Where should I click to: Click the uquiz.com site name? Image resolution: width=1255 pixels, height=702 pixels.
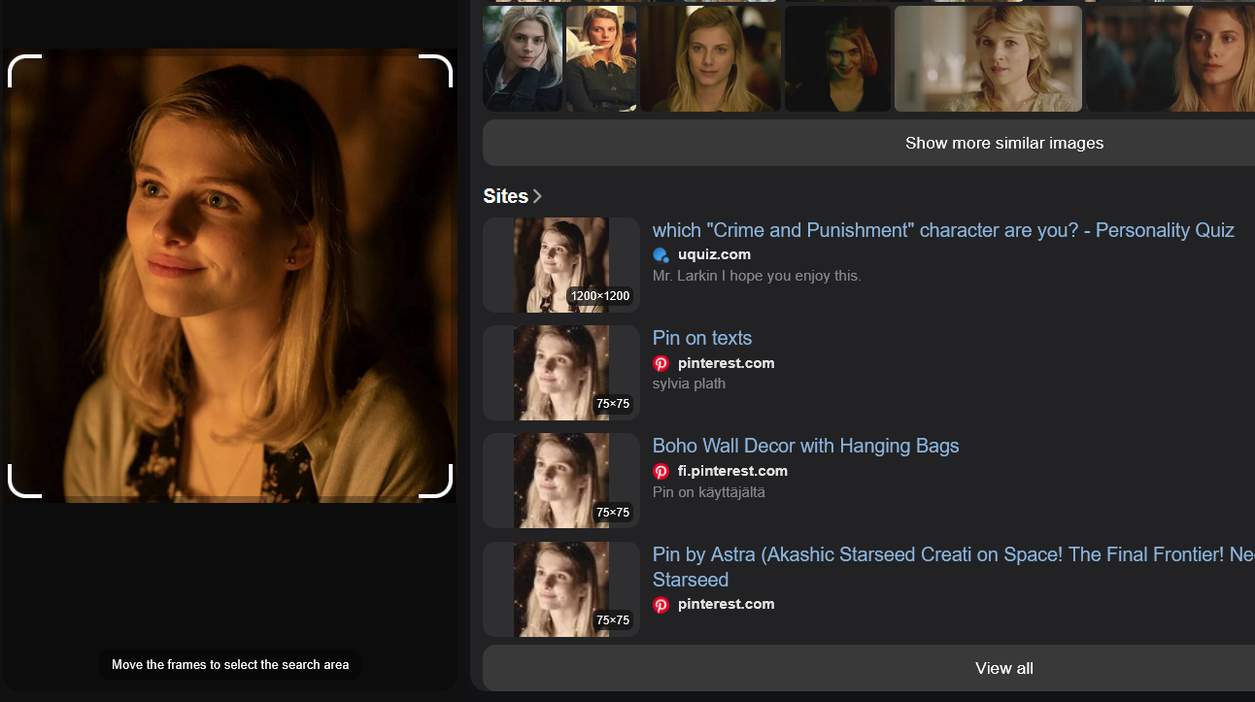tap(714, 254)
